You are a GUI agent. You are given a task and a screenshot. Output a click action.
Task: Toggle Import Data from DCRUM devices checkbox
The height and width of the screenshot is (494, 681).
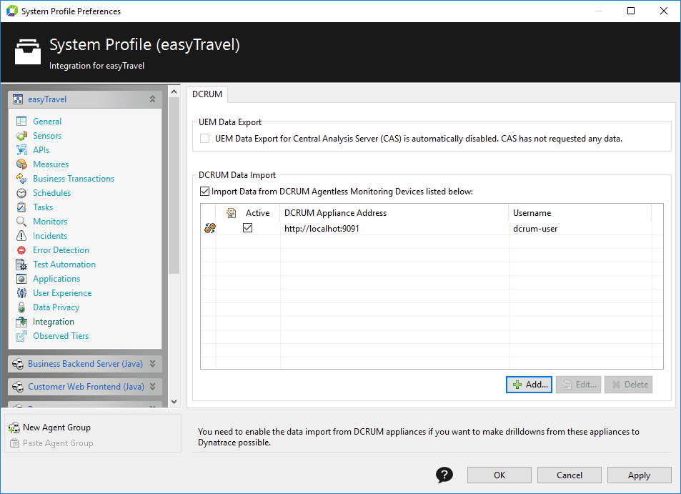[x=204, y=191]
